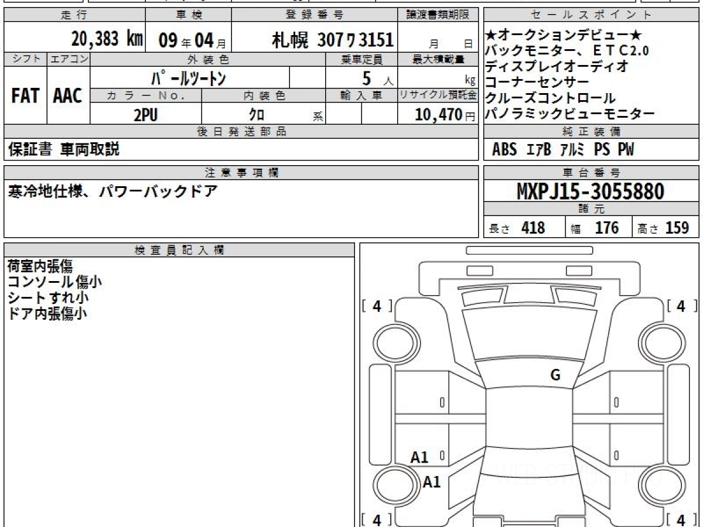Click the 譲渡書類期限 header
703x527 pixels.
point(438,15)
